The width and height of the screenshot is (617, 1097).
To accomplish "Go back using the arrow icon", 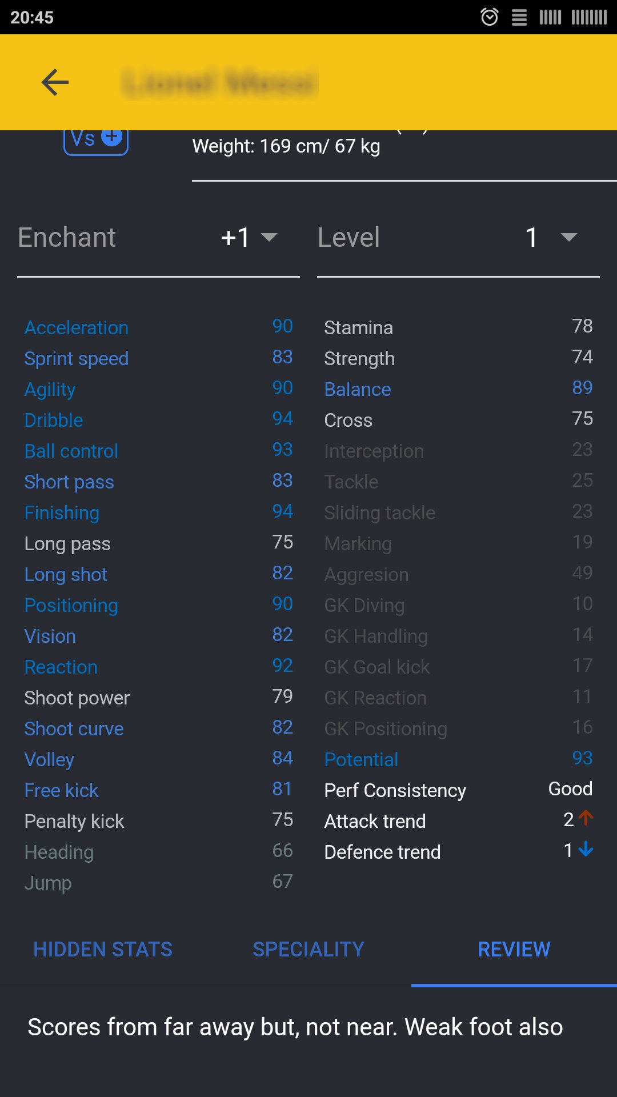I will [55, 82].
